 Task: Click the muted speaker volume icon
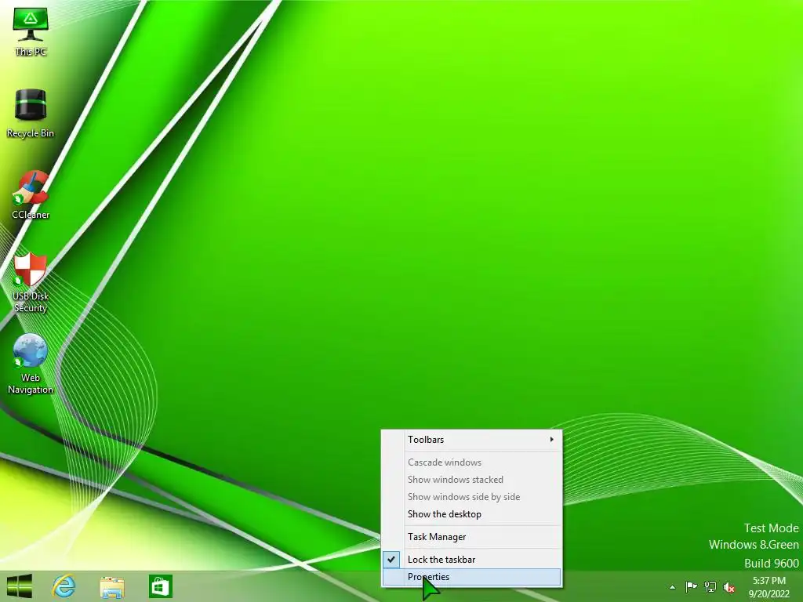coord(729,587)
